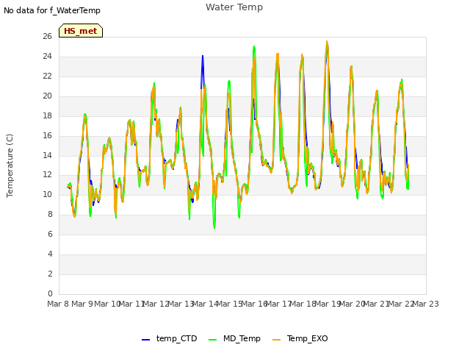Click the 14 y-axis tick label
Viewport: 470px width, 353px height.
pyautogui.click(x=47, y=155)
